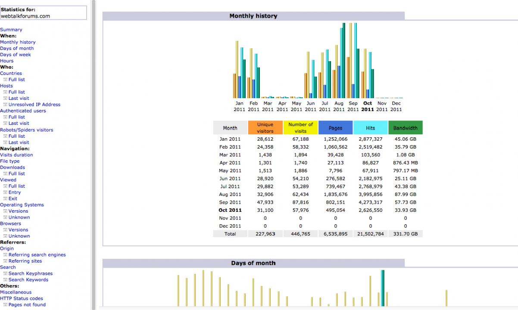Click the icon beside Referring search engines

(x=5, y=255)
